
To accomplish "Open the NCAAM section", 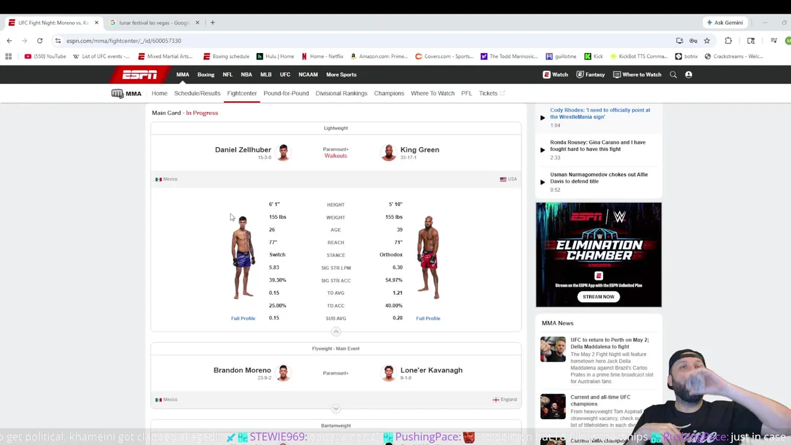I will pos(308,75).
